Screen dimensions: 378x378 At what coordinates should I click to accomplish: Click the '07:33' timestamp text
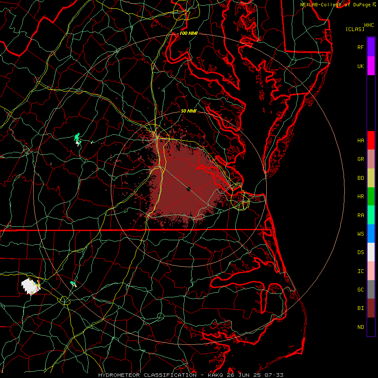pyautogui.click(x=274, y=375)
